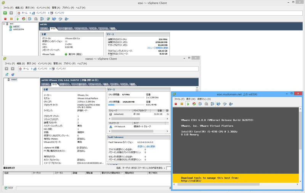
Task: Click the floppy connect icon in esxi window toolbar
Action: [x=54, y=19]
